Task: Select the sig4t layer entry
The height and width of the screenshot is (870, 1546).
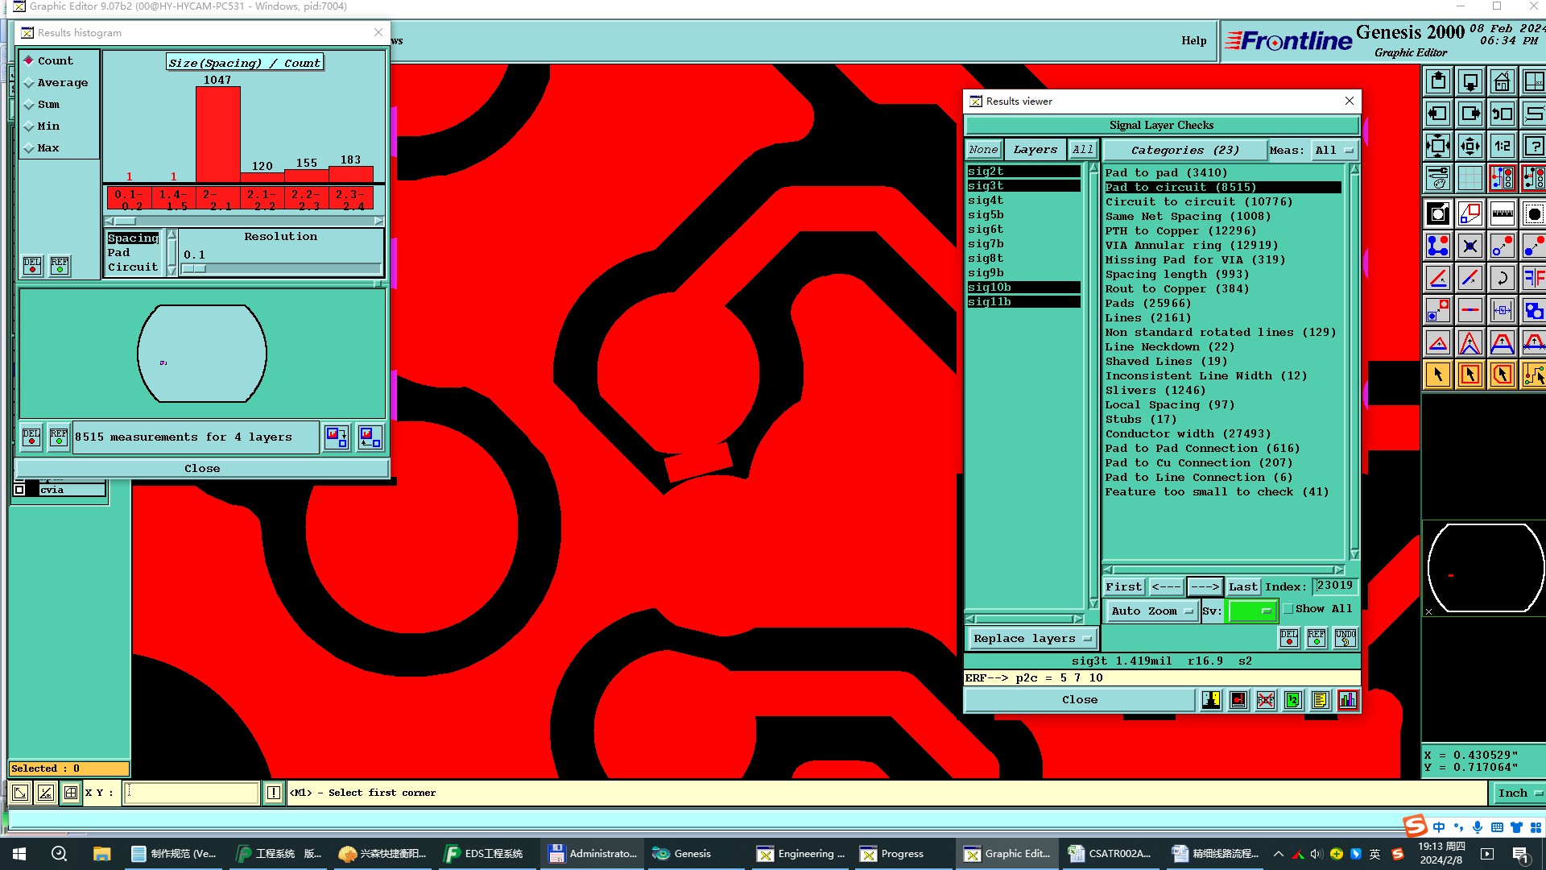Action: coord(986,200)
